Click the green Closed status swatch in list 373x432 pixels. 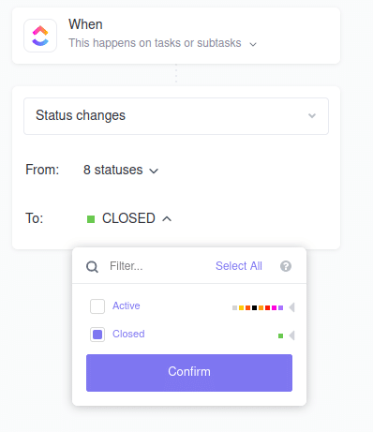(280, 335)
